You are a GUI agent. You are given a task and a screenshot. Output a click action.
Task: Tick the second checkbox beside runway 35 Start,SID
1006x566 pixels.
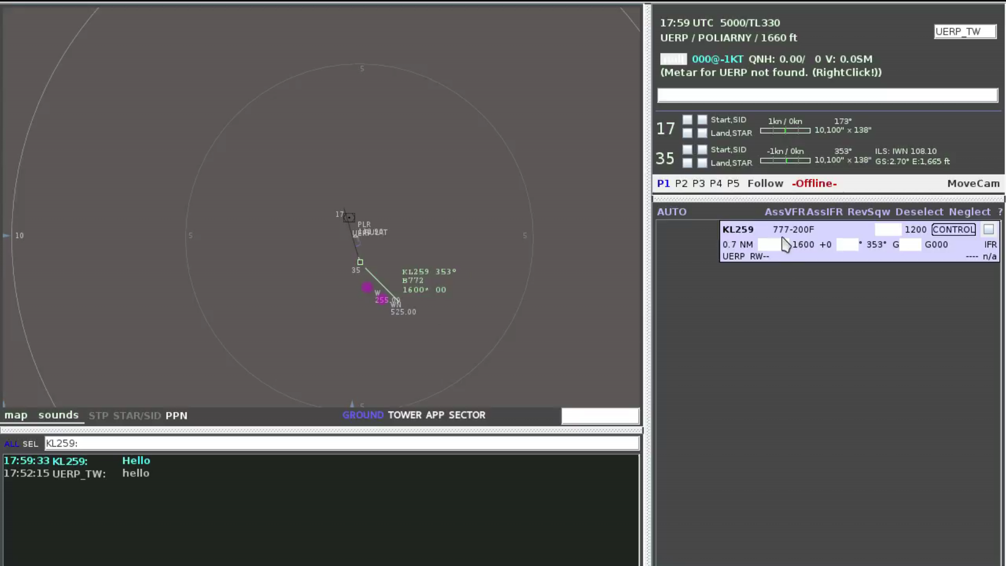(702, 150)
